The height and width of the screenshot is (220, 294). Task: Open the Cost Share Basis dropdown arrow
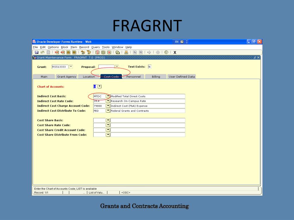pos(108,120)
